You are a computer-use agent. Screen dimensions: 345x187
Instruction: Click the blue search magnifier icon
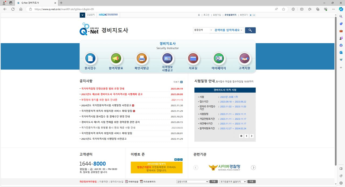click(250, 30)
